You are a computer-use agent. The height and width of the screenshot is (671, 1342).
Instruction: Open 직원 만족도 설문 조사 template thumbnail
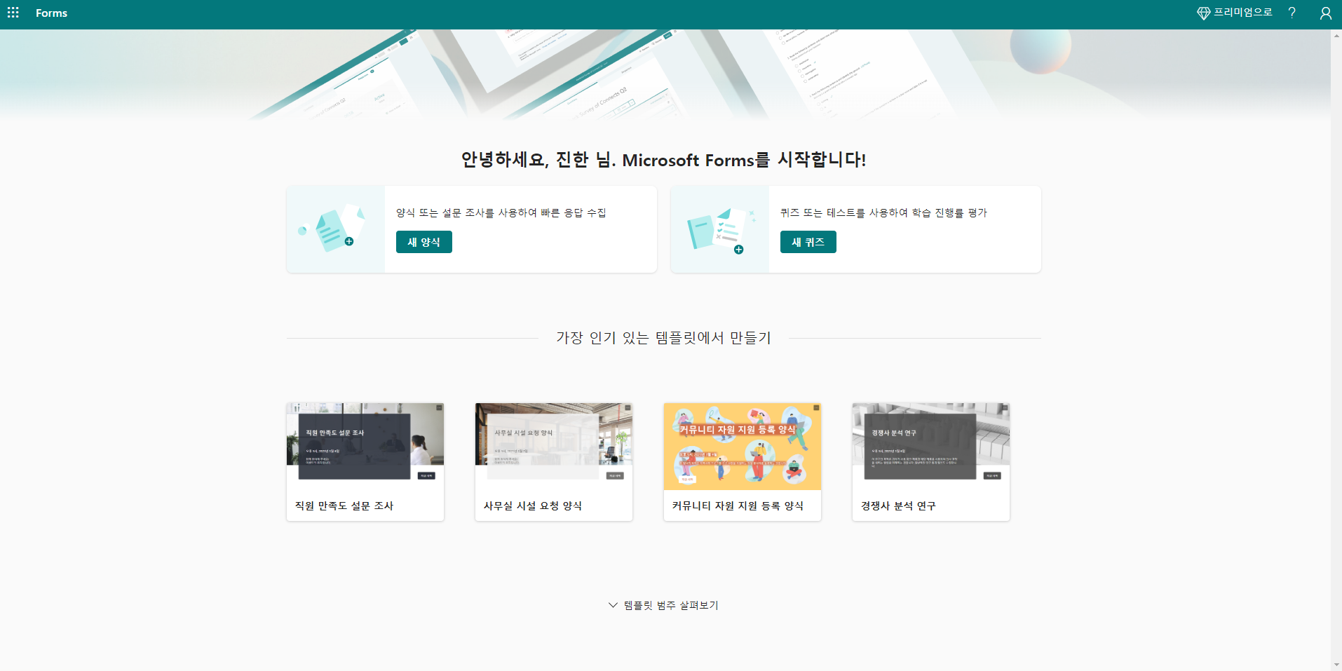coord(365,446)
